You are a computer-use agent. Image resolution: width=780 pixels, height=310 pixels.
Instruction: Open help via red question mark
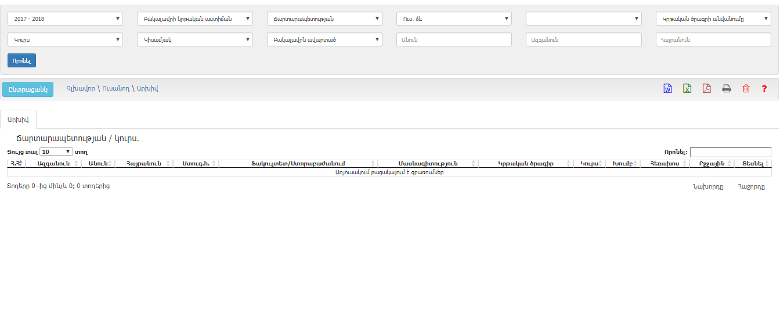click(x=764, y=89)
